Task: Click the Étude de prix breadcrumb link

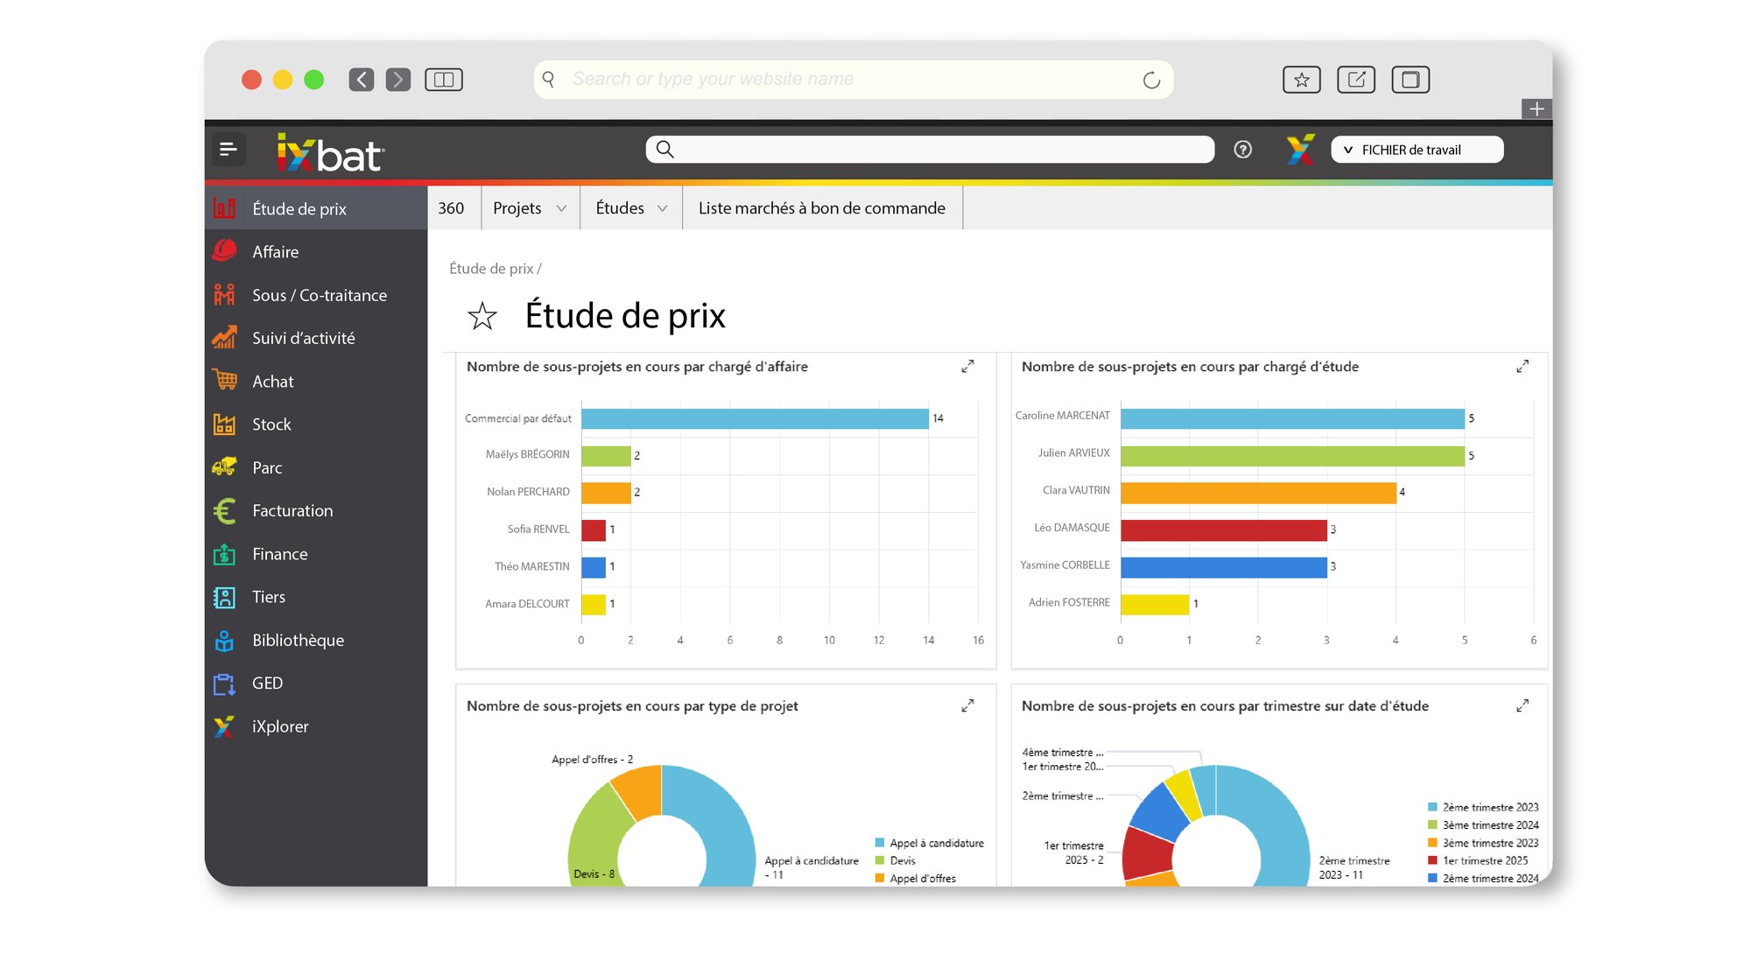Action: tap(490, 269)
